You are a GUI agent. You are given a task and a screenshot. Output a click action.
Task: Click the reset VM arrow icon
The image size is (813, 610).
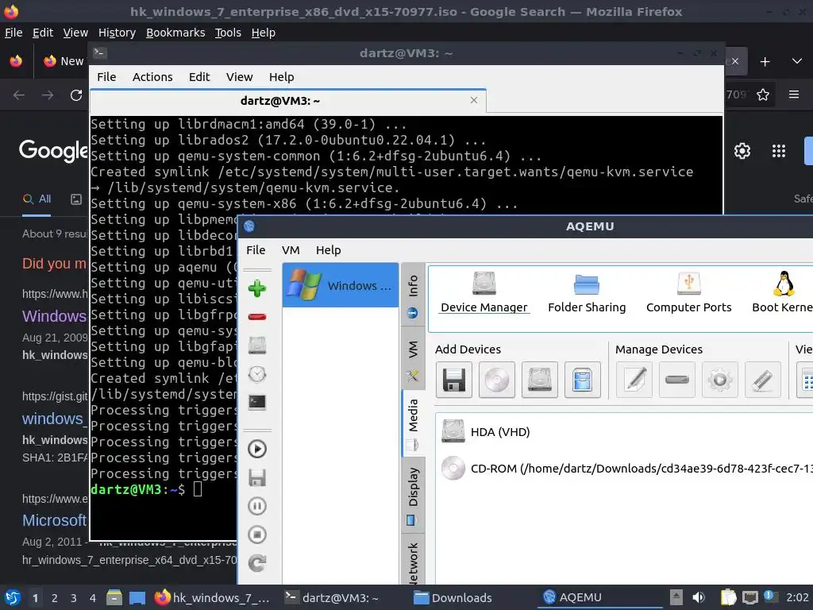[x=257, y=563]
